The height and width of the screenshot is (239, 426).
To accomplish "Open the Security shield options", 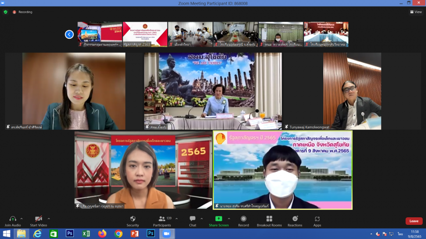I will [133, 219].
